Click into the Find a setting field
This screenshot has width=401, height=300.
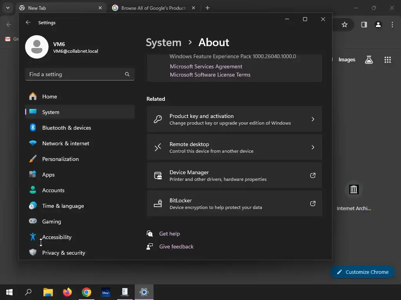tap(80, 74)
